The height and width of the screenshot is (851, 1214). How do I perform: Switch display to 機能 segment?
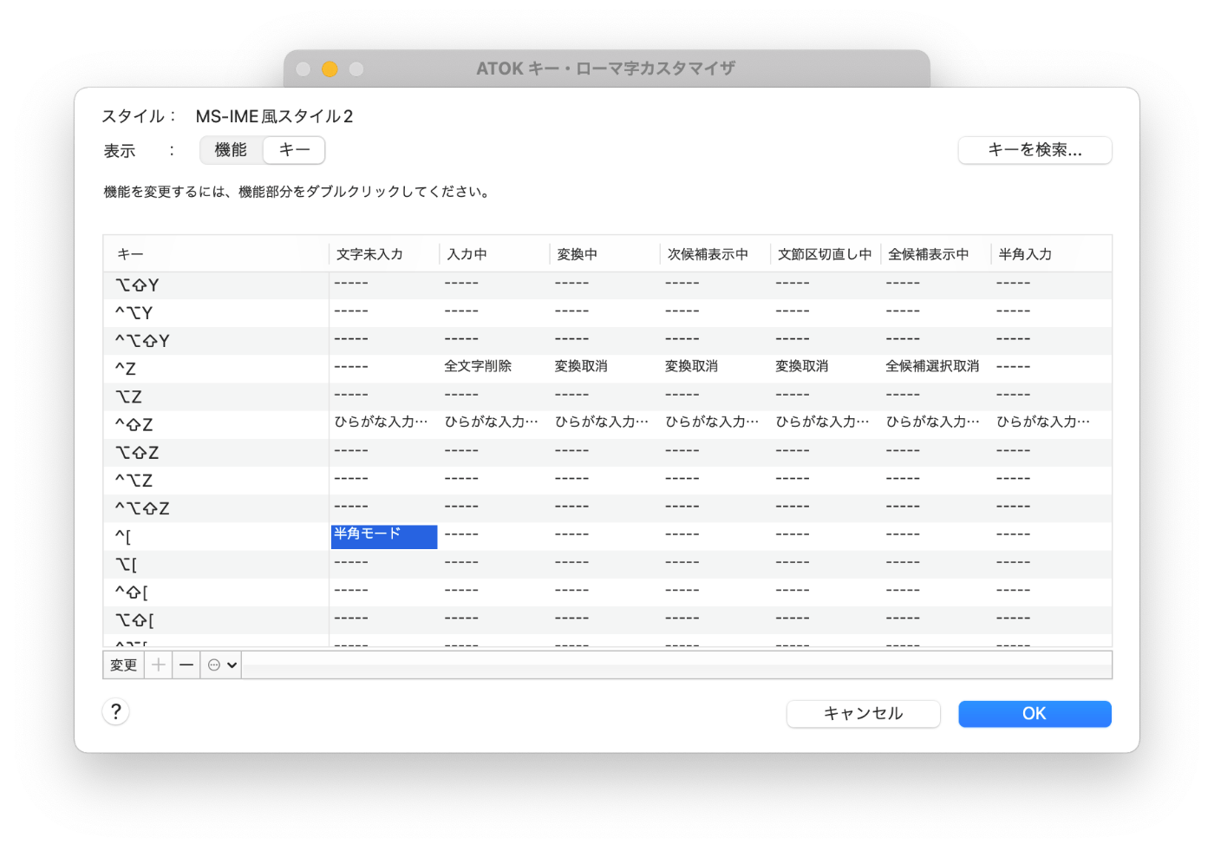pos(231,150)
